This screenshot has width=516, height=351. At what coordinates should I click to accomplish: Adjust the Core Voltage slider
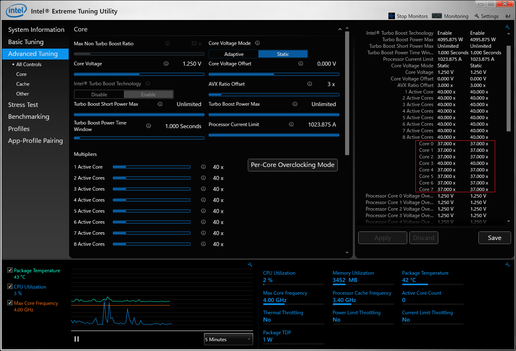click(x=139, y=74)
